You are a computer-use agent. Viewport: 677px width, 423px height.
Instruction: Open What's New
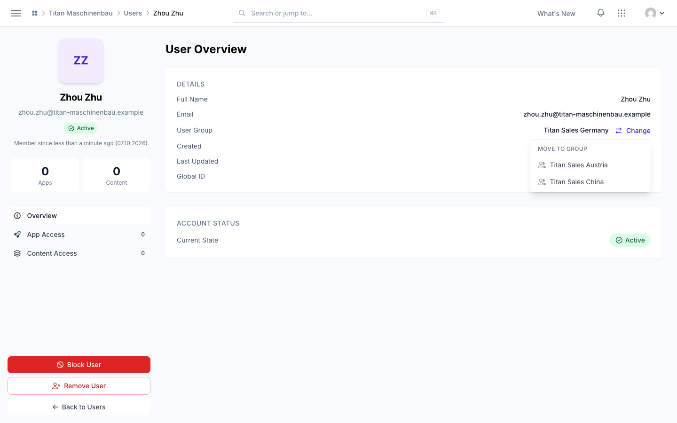(x=556, y=14)
